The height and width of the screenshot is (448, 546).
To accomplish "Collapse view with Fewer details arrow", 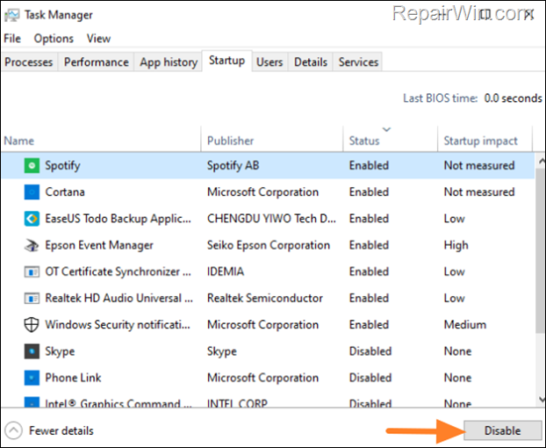I will pos(13,430).
